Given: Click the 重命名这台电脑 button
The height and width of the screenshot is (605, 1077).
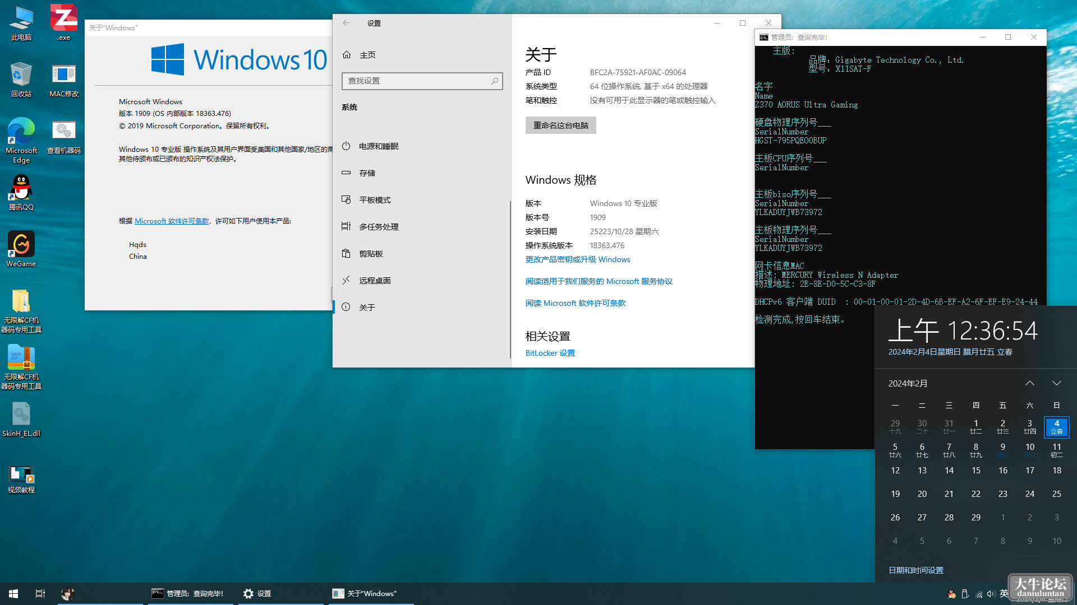Looking at the screenshot, I should tap(560, 125).
